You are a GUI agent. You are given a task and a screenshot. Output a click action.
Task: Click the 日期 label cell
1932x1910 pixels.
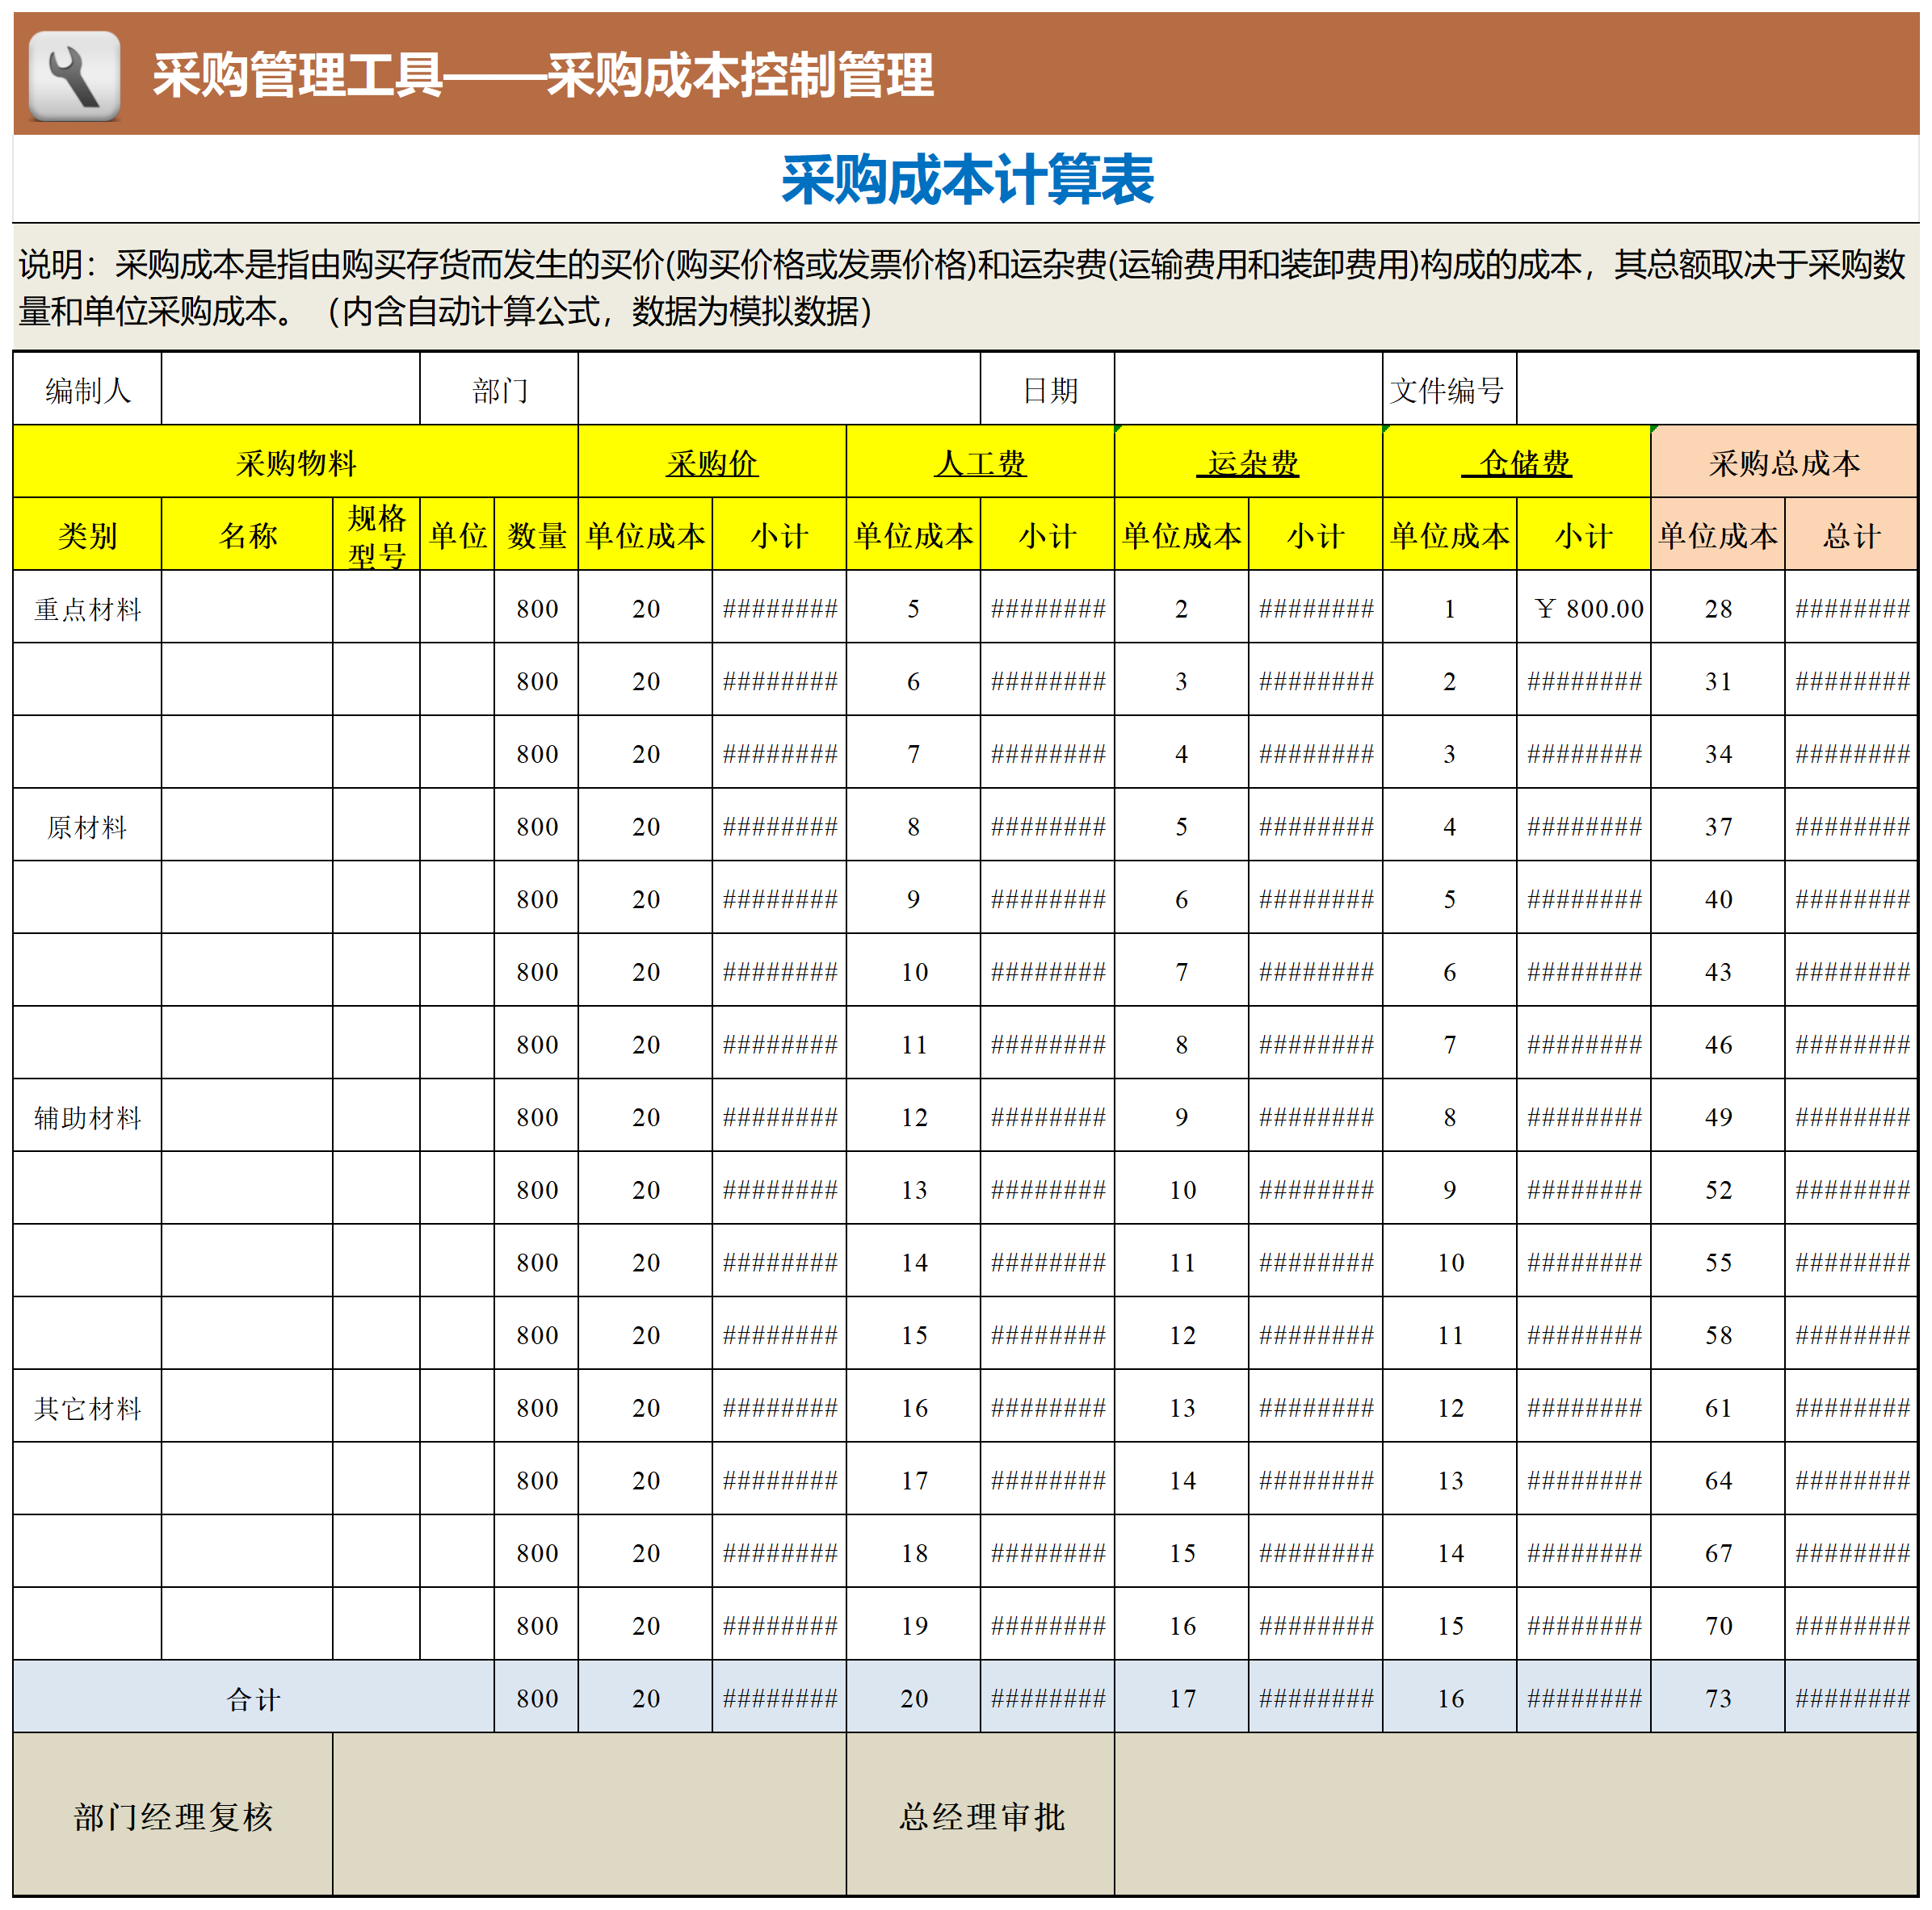(1048, 389)
